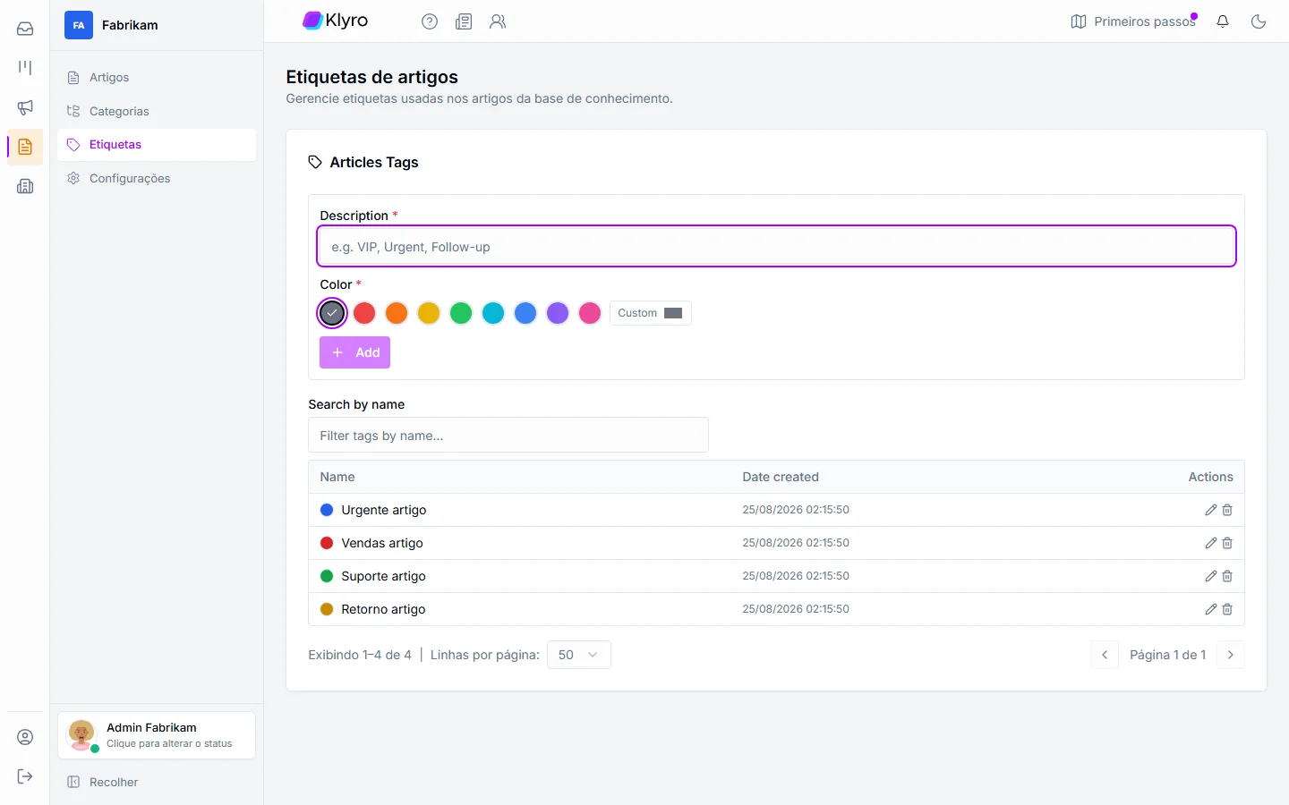This screenshot has height=805, width=1289.
Task: Select the green color swatch
Action: click(461, 313)
